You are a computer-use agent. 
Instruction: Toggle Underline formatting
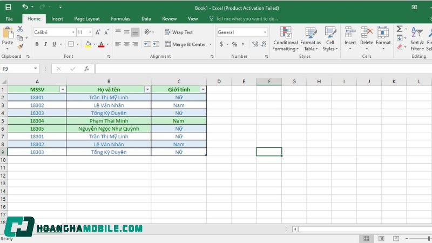(x=54, y=44)
